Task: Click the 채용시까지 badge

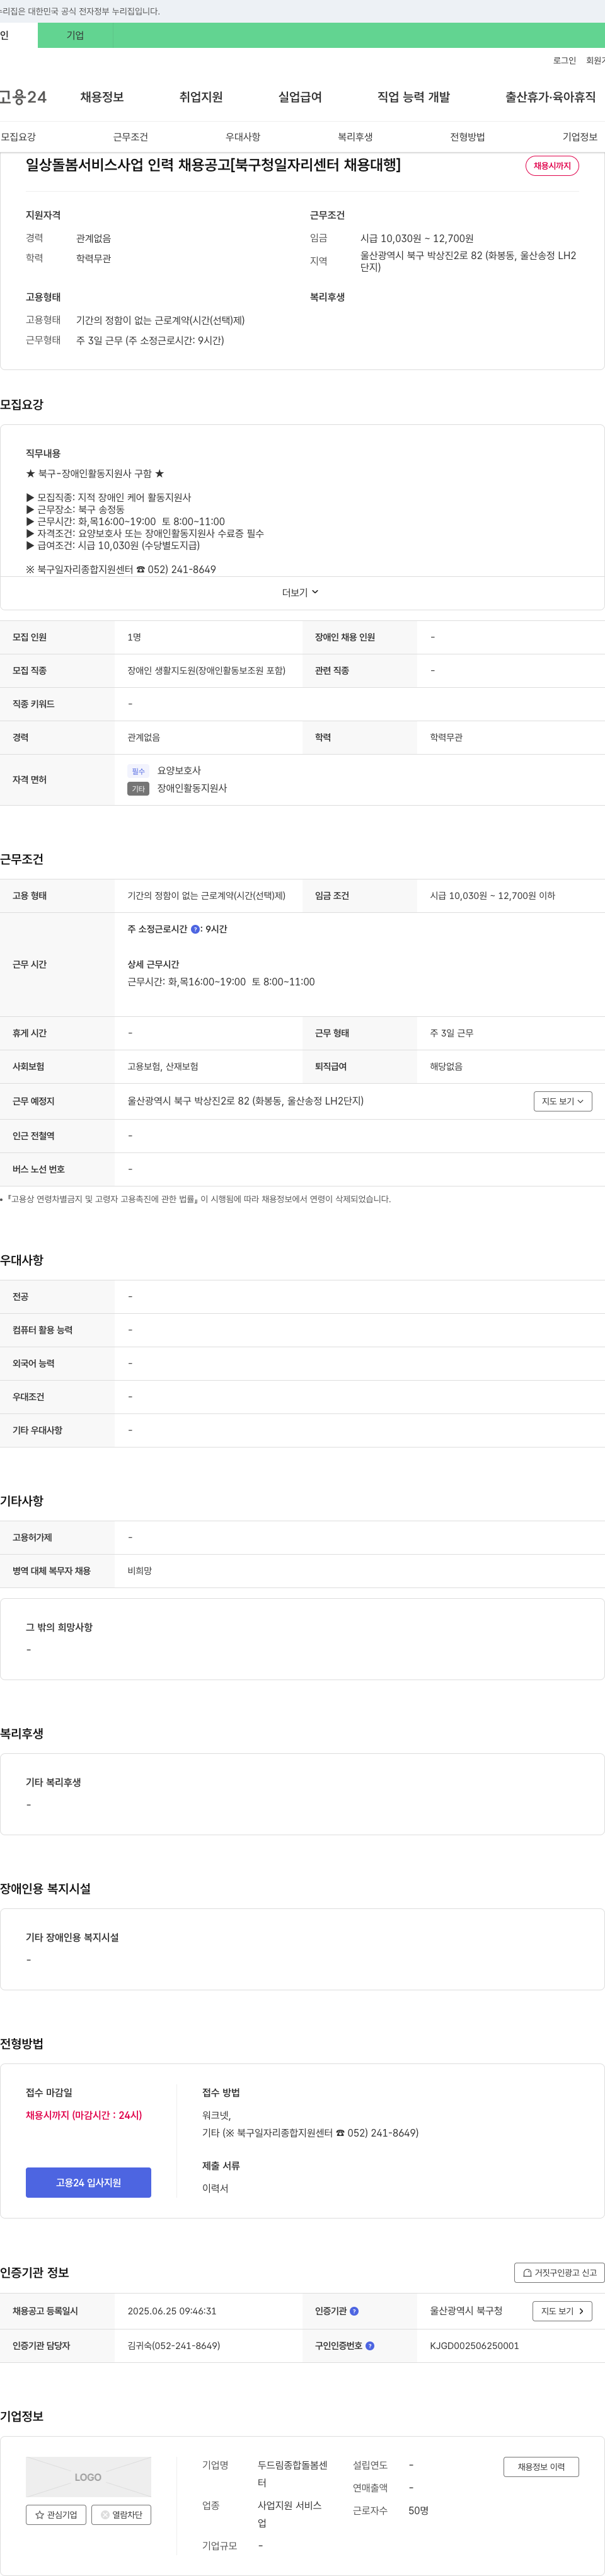Action: click(552, 166)
